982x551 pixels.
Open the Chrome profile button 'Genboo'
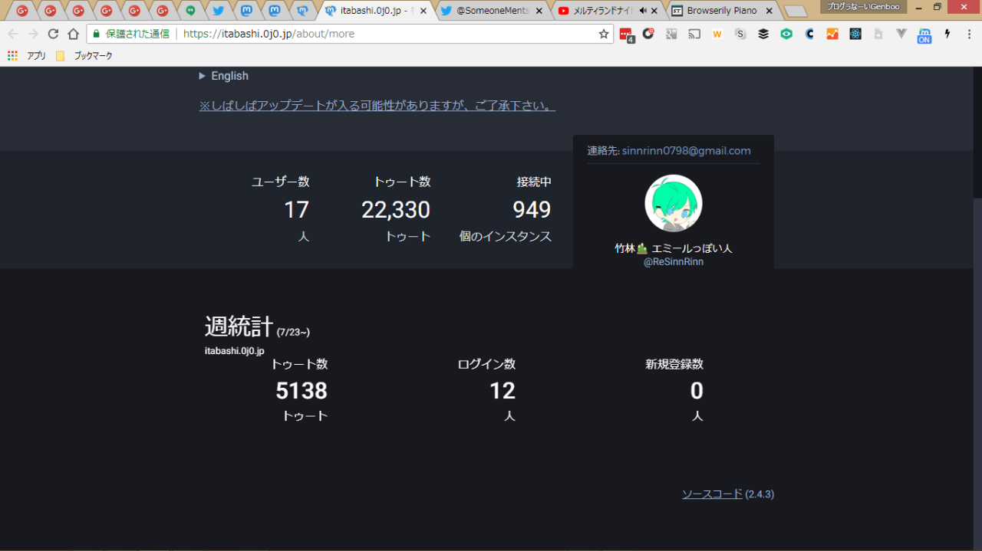click(x=863, y=6)
